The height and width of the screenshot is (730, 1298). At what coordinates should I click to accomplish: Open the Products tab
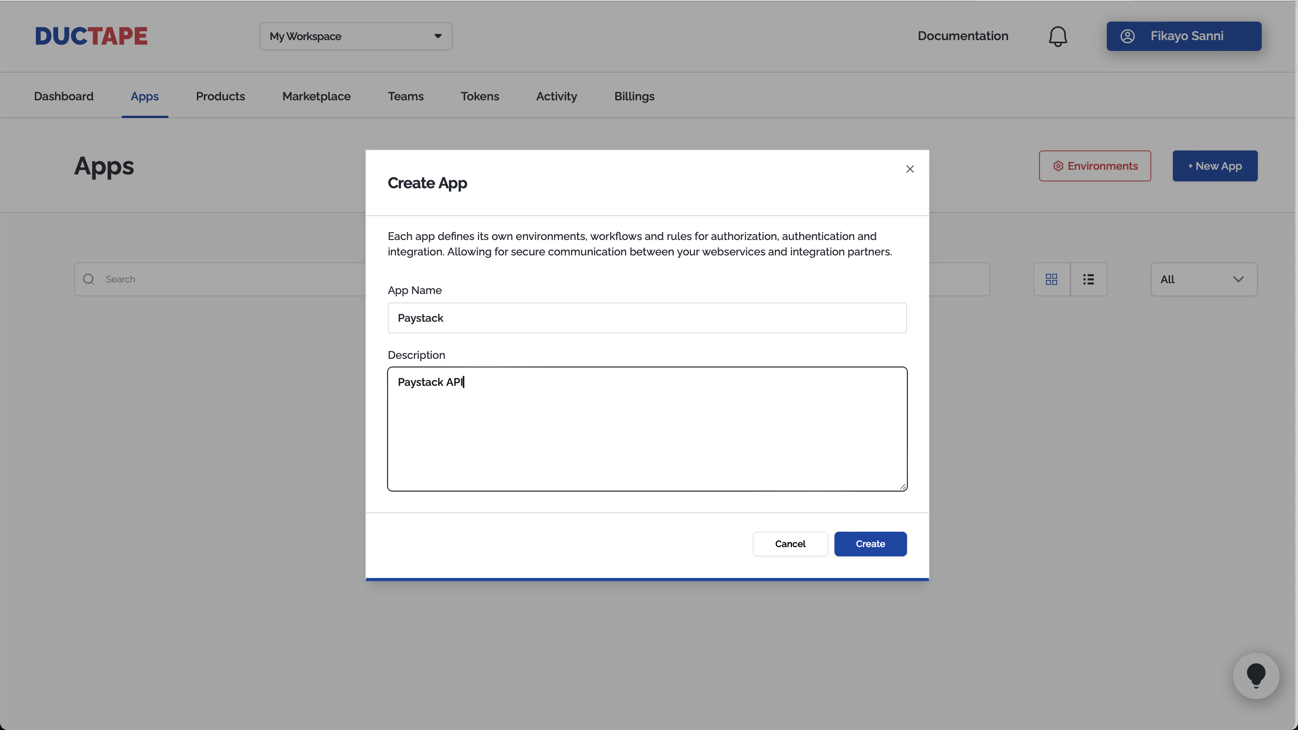click(x=220, y=96)
